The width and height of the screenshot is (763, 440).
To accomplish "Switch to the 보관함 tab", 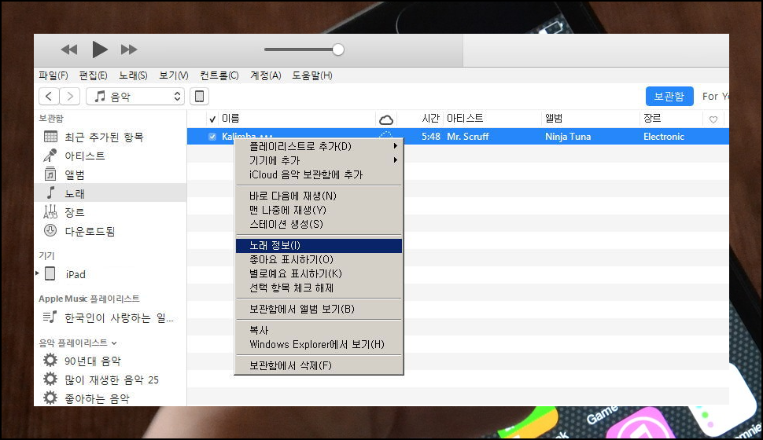I will [669, 97].
